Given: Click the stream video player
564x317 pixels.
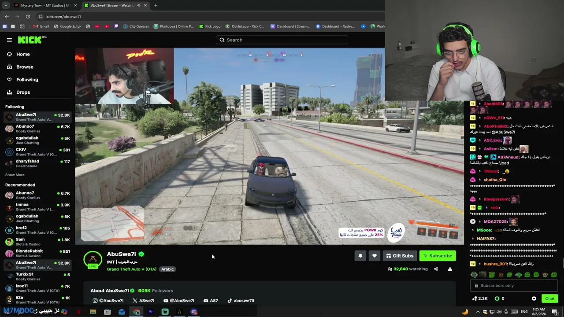Looking at the screenshot, I should pyautogui.click(x=270, y=146).
